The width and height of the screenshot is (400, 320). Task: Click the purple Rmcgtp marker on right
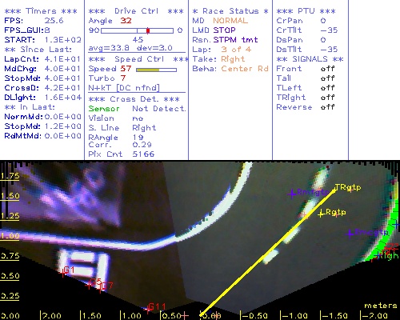(x=349, y=234)
